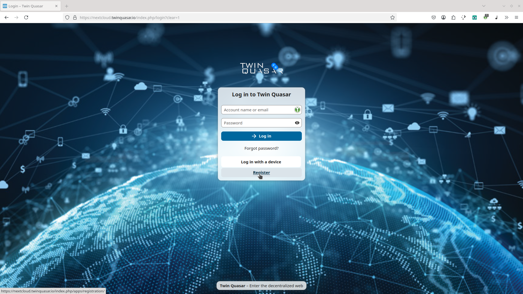Screen dimensions: 523x294
Task: Focus the Password field
Action: [x=261, y=123]
